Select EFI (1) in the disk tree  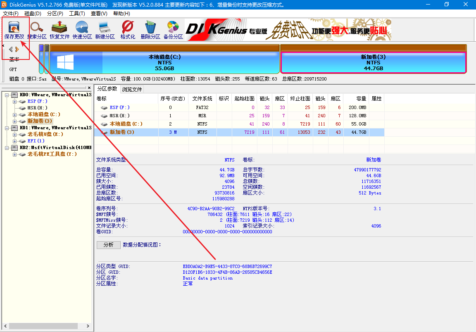coord(36,141)
